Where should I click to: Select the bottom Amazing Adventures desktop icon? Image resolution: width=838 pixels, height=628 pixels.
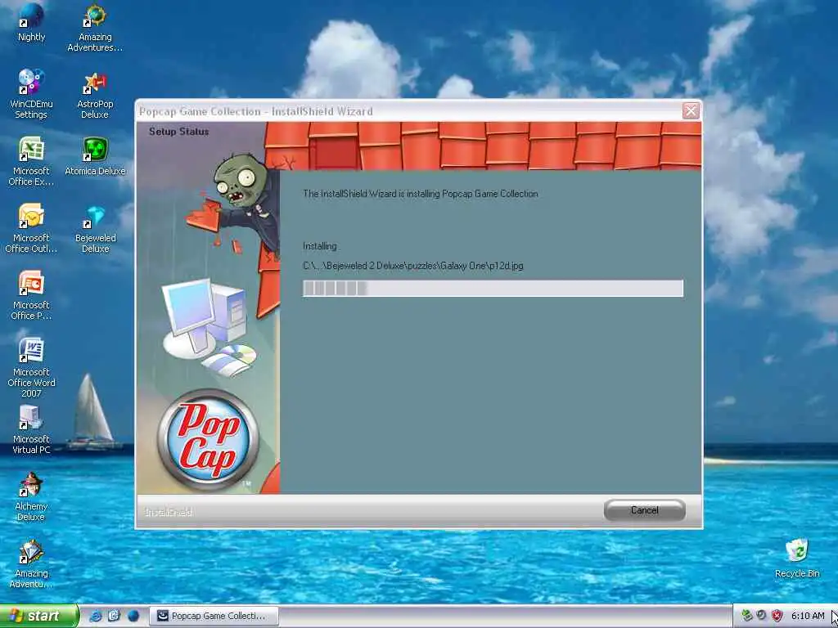(x=31, y=564)
